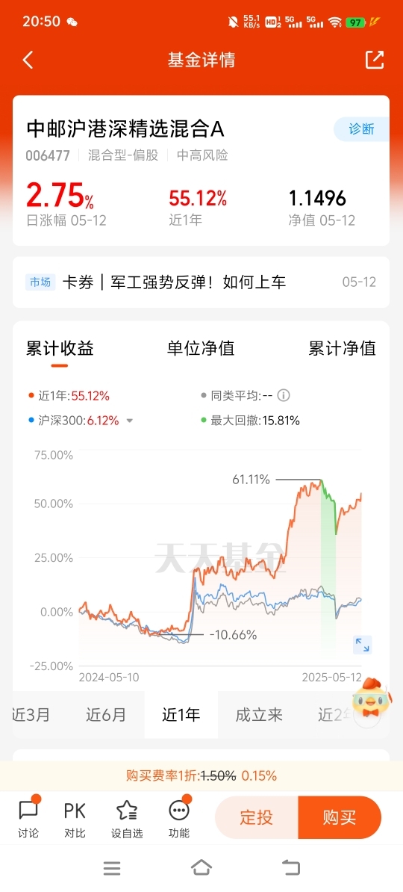Open the 沪深300 benchmark dropdown arrow

tap(130, 421)
